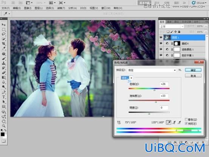This screenshot has width=209, height=157.
Task: Toggle the Preview (预览) checkbox
Action: pyautogui.click(x=186, y=123)
